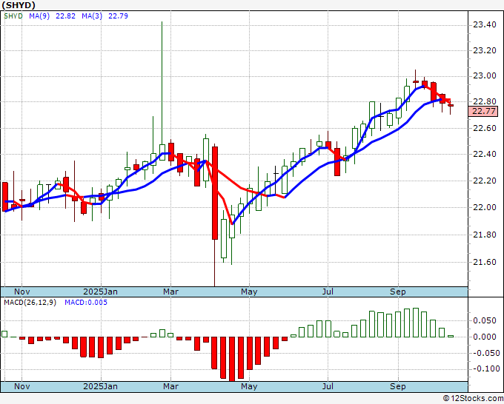Click the MACD(26,12,9) indicator label

click(x=30, y=303)
